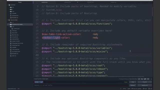Click the red value on line 17
The height and width of the screenshot is (90, 160).
click(x=95, y=34)
